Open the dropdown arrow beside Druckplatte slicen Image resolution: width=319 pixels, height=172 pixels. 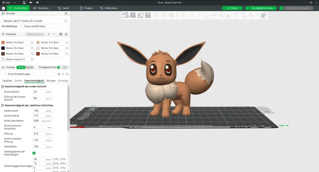pyautogui.click(x=248, y=8)
